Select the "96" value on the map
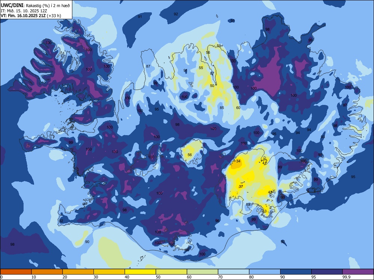The image size is (374, 280). [x=217, y=221]
